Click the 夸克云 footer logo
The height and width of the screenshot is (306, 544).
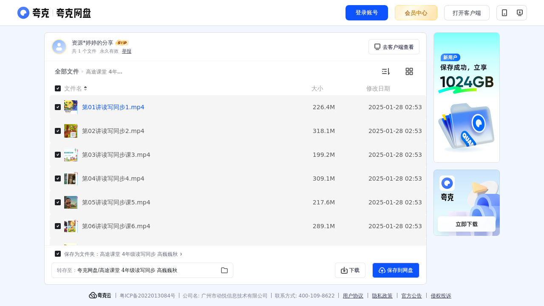(x=100, y=295)
